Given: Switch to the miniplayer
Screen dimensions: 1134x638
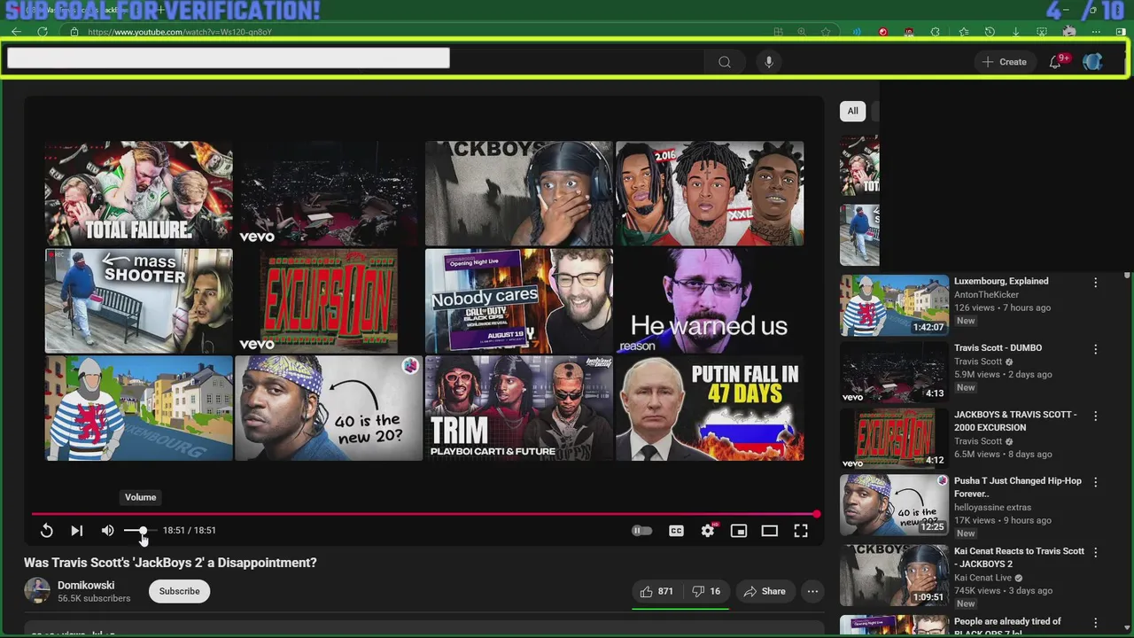Looking at the screenshot, I should pos(738,531).
